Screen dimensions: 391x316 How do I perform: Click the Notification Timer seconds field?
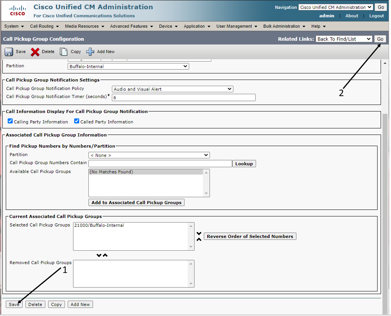(183, 98)
